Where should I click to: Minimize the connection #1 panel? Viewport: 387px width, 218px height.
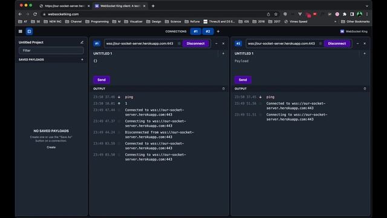pyautogui.click(x=216, y=44)
